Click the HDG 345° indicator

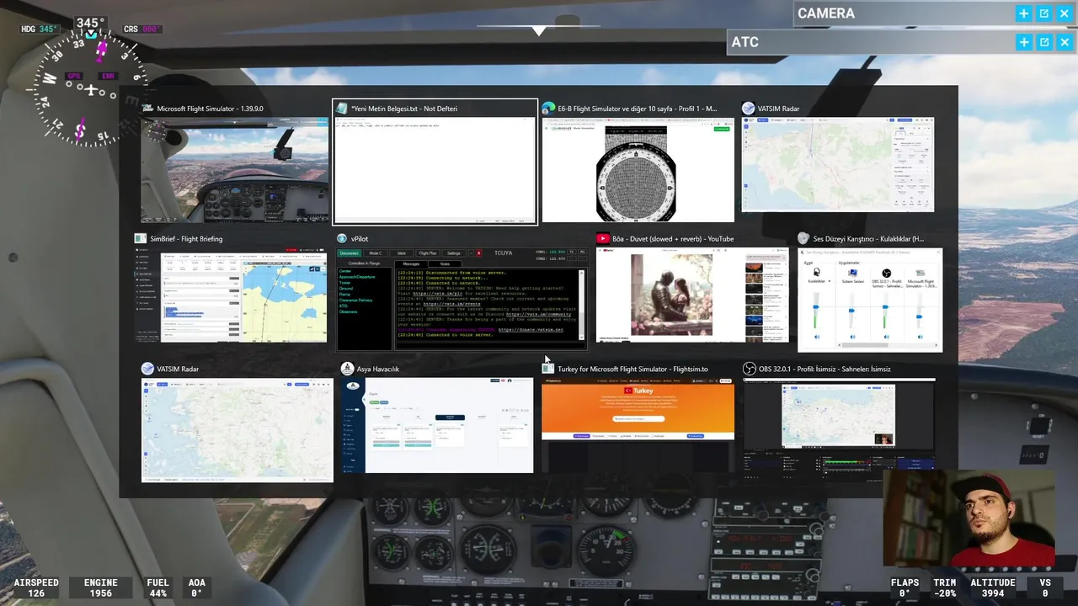pos(40,29)
